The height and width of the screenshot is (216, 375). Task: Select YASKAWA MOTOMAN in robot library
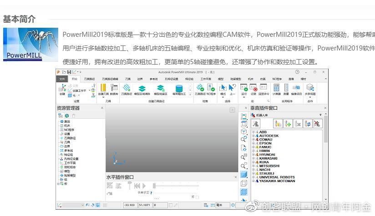point(277,181)
